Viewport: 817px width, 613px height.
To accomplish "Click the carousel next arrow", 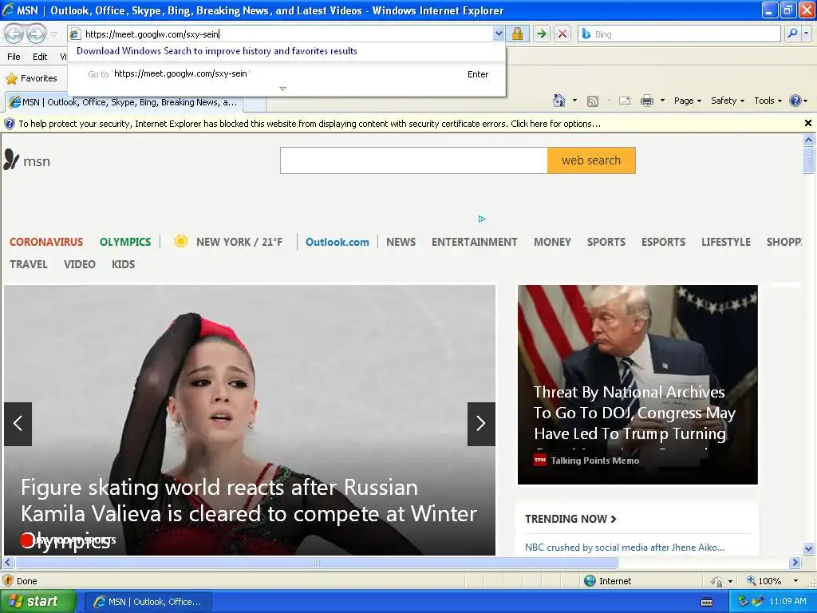I will [481, 424].
